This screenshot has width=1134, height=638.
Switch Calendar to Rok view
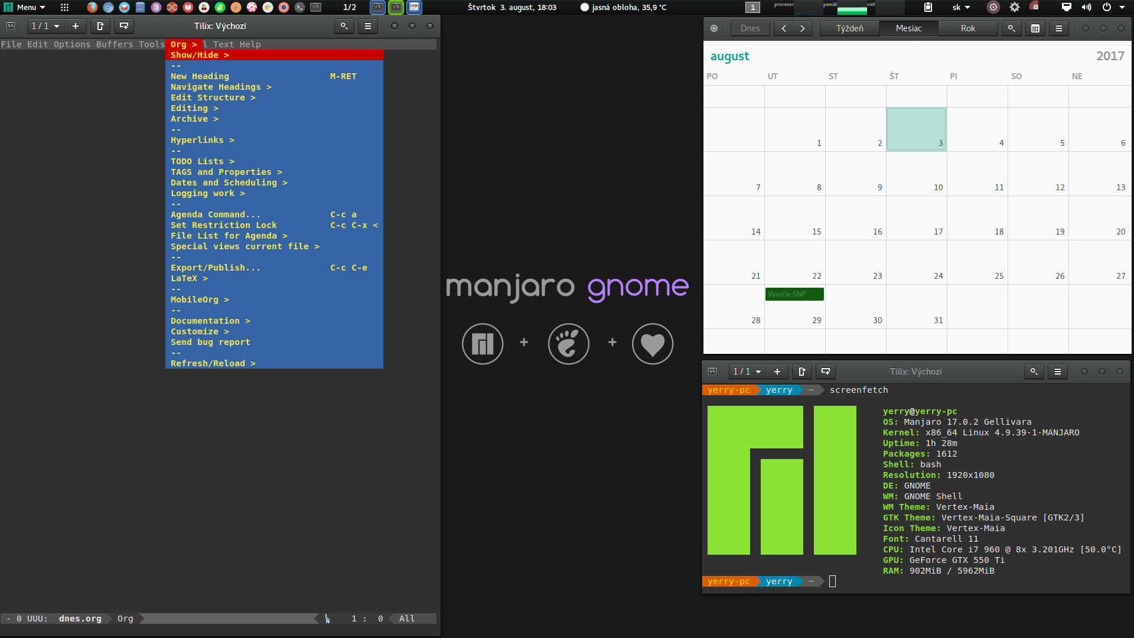point(967,28)
